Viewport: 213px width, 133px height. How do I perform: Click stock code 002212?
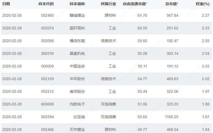(47, 91)
